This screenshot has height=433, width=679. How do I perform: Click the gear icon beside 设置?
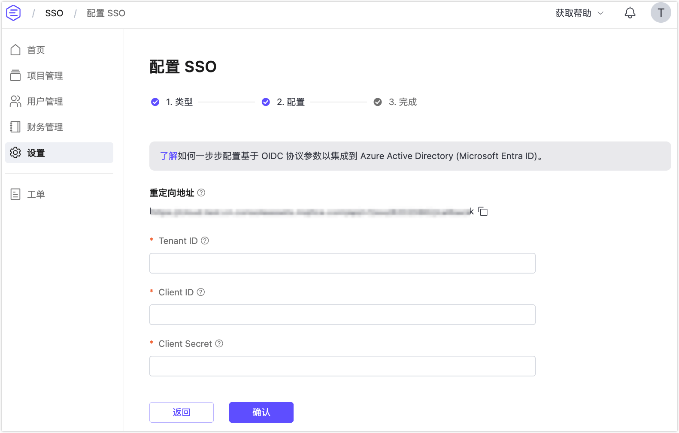(x=15, y=153)
